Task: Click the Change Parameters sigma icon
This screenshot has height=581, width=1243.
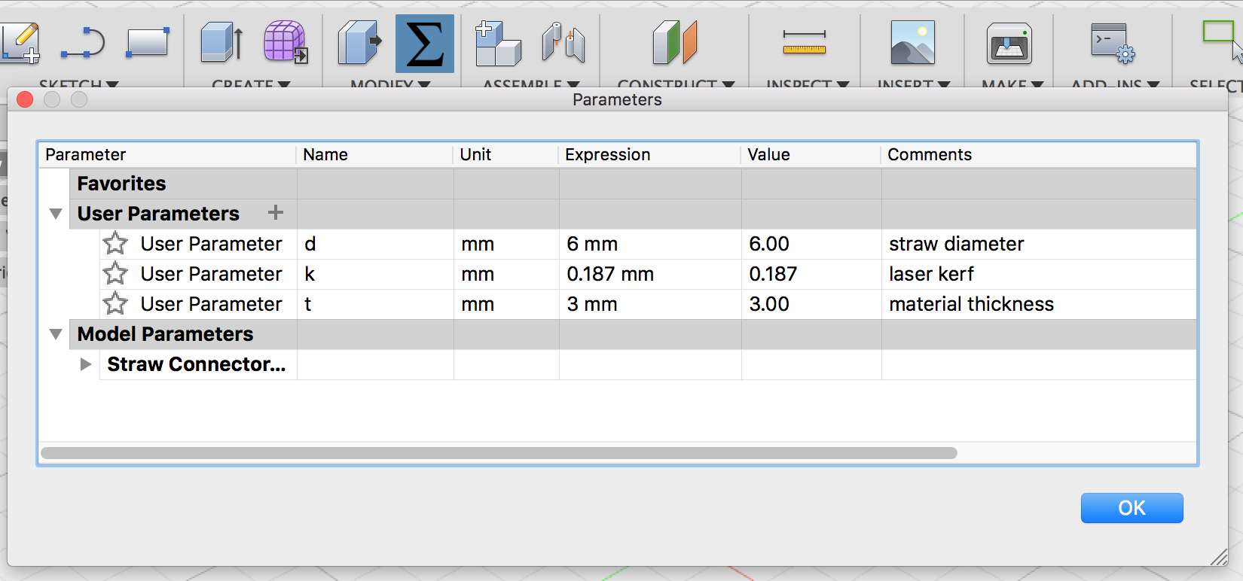Action: click(x=425, y=44)
